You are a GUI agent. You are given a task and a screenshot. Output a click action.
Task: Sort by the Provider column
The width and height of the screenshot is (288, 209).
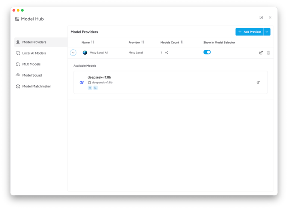tap(143, 42)
